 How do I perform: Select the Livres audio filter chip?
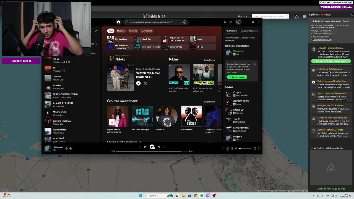pos(147,31)
